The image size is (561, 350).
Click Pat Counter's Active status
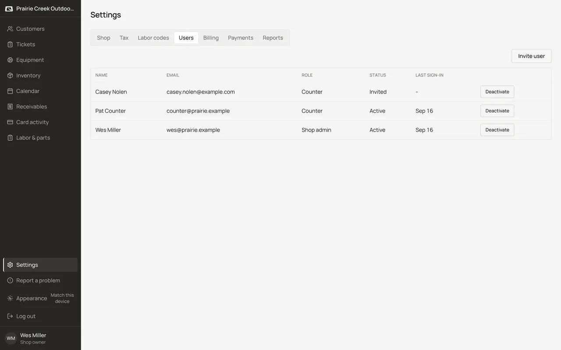tap(377, 111)
